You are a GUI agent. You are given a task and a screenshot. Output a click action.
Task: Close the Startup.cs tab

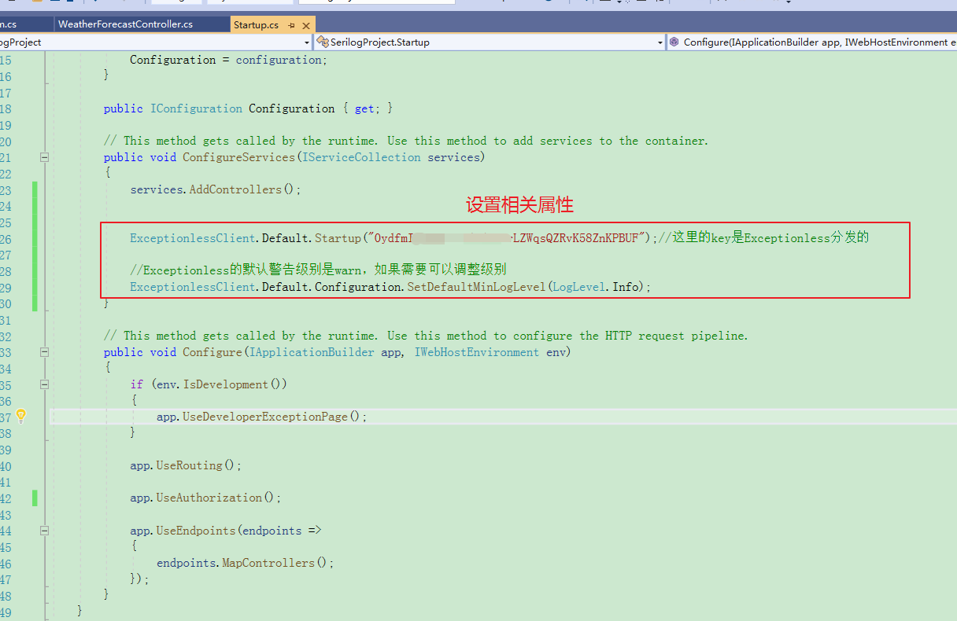tap(306, 24)
